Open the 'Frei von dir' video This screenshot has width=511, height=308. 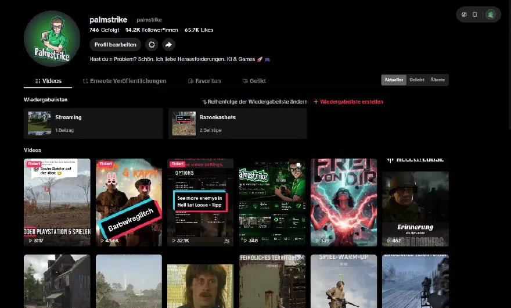(344, 202)
